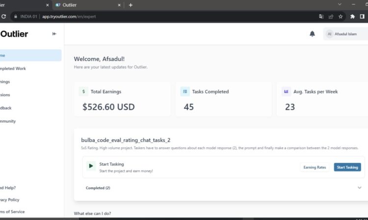Open the Terms of Service link
The width and height of the screenshot is (368, 220).
point(12,212)
